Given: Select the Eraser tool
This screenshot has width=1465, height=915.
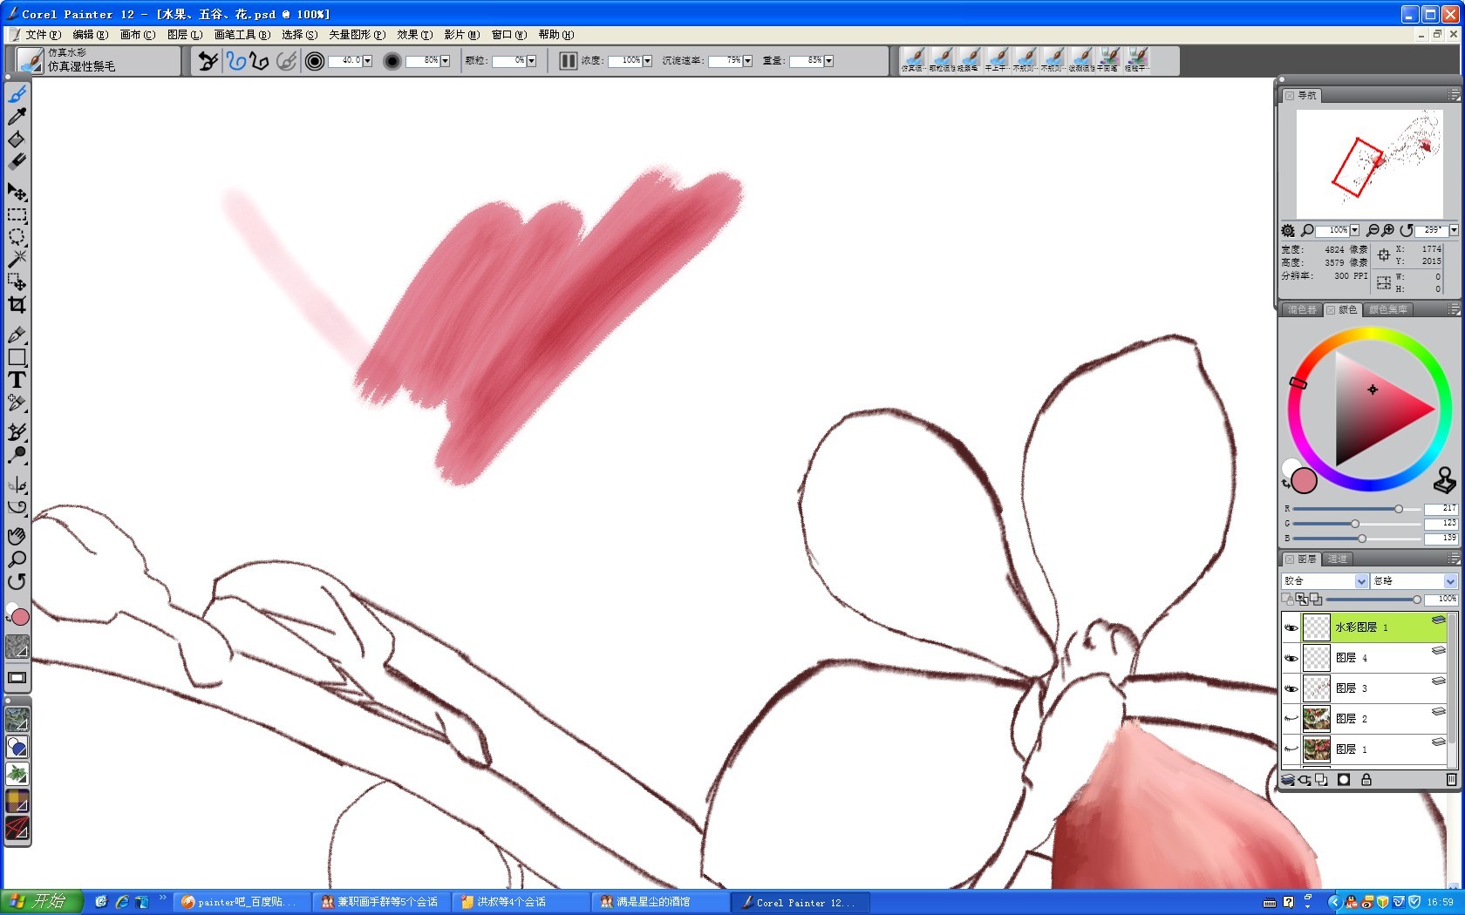Looking at the screenshot, I should pos(17,162).
